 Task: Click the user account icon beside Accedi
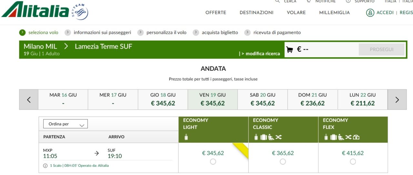click(370, 13)
